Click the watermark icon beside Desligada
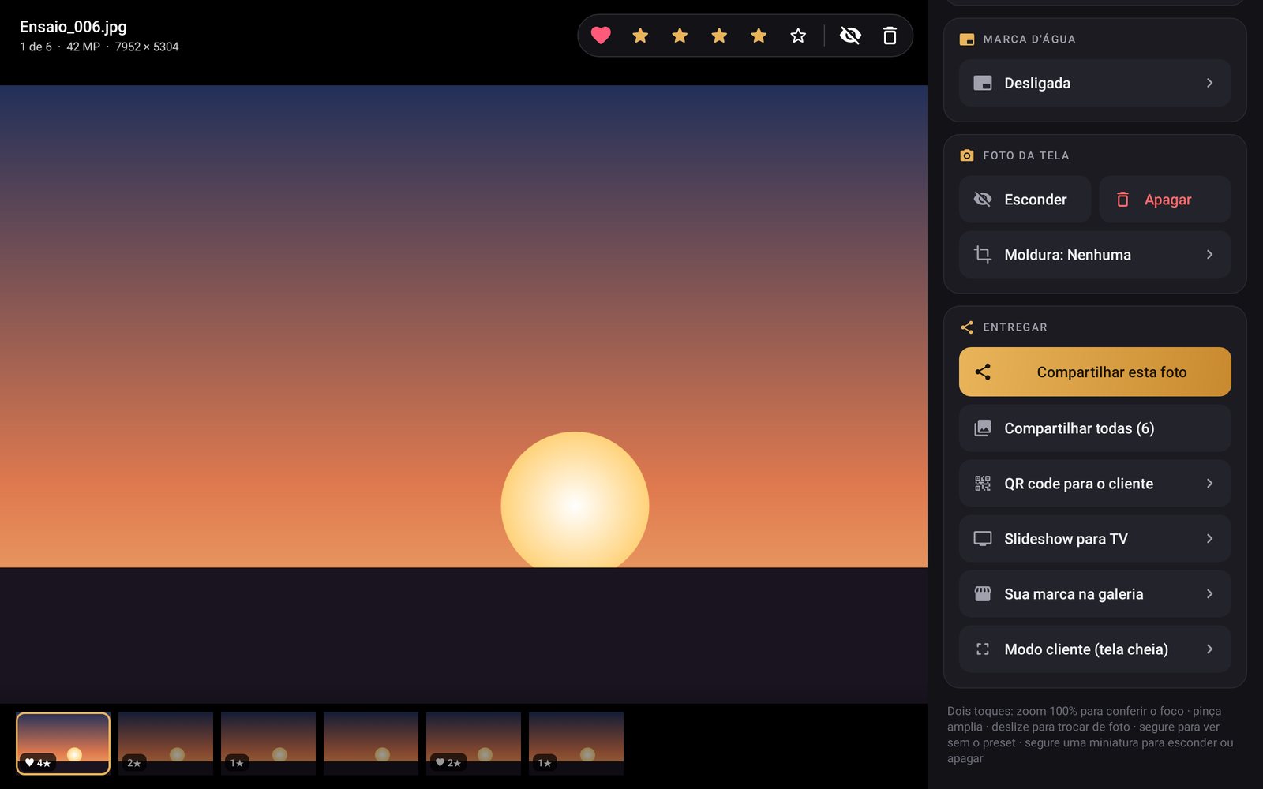 983,83
